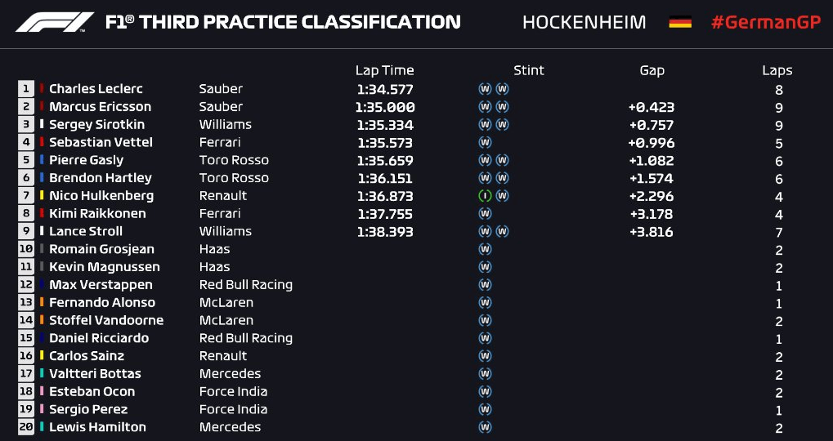Click the position 20 number badge
The height and width of the screenshot is (441, 833).
pos(26,426)
